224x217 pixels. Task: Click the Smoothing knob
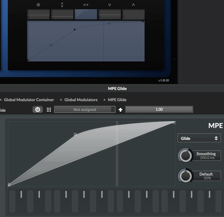185,156
